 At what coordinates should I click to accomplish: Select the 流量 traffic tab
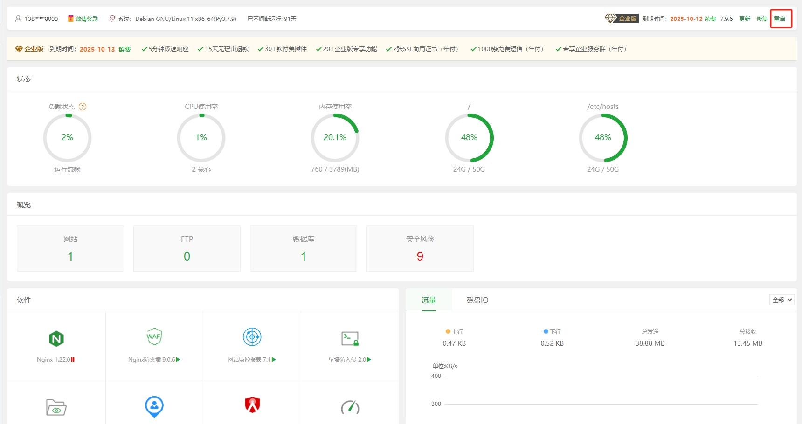pos(429,300)
